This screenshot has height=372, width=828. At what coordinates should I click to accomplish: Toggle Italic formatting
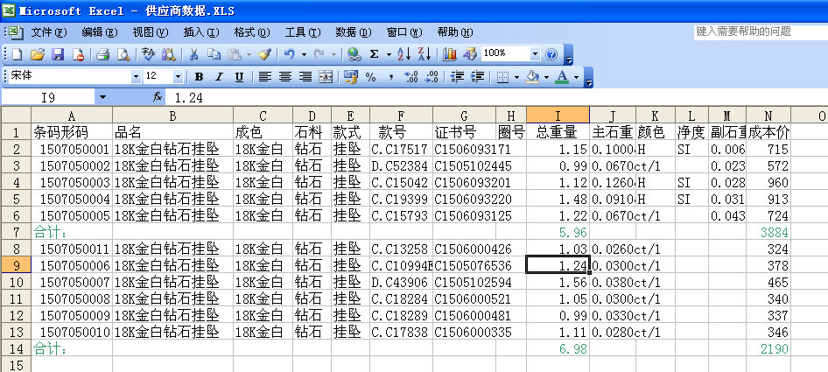219,77
